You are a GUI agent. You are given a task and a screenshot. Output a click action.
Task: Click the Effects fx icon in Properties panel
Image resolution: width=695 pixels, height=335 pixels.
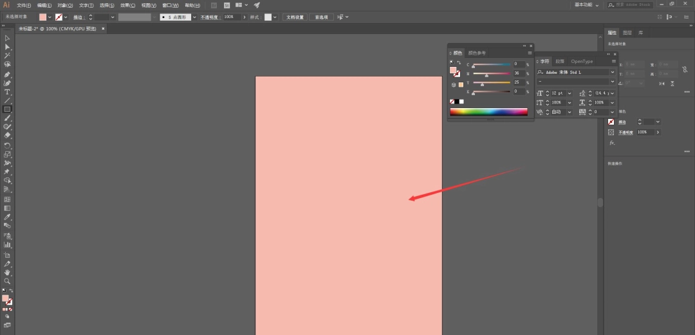tap(612, 143)
